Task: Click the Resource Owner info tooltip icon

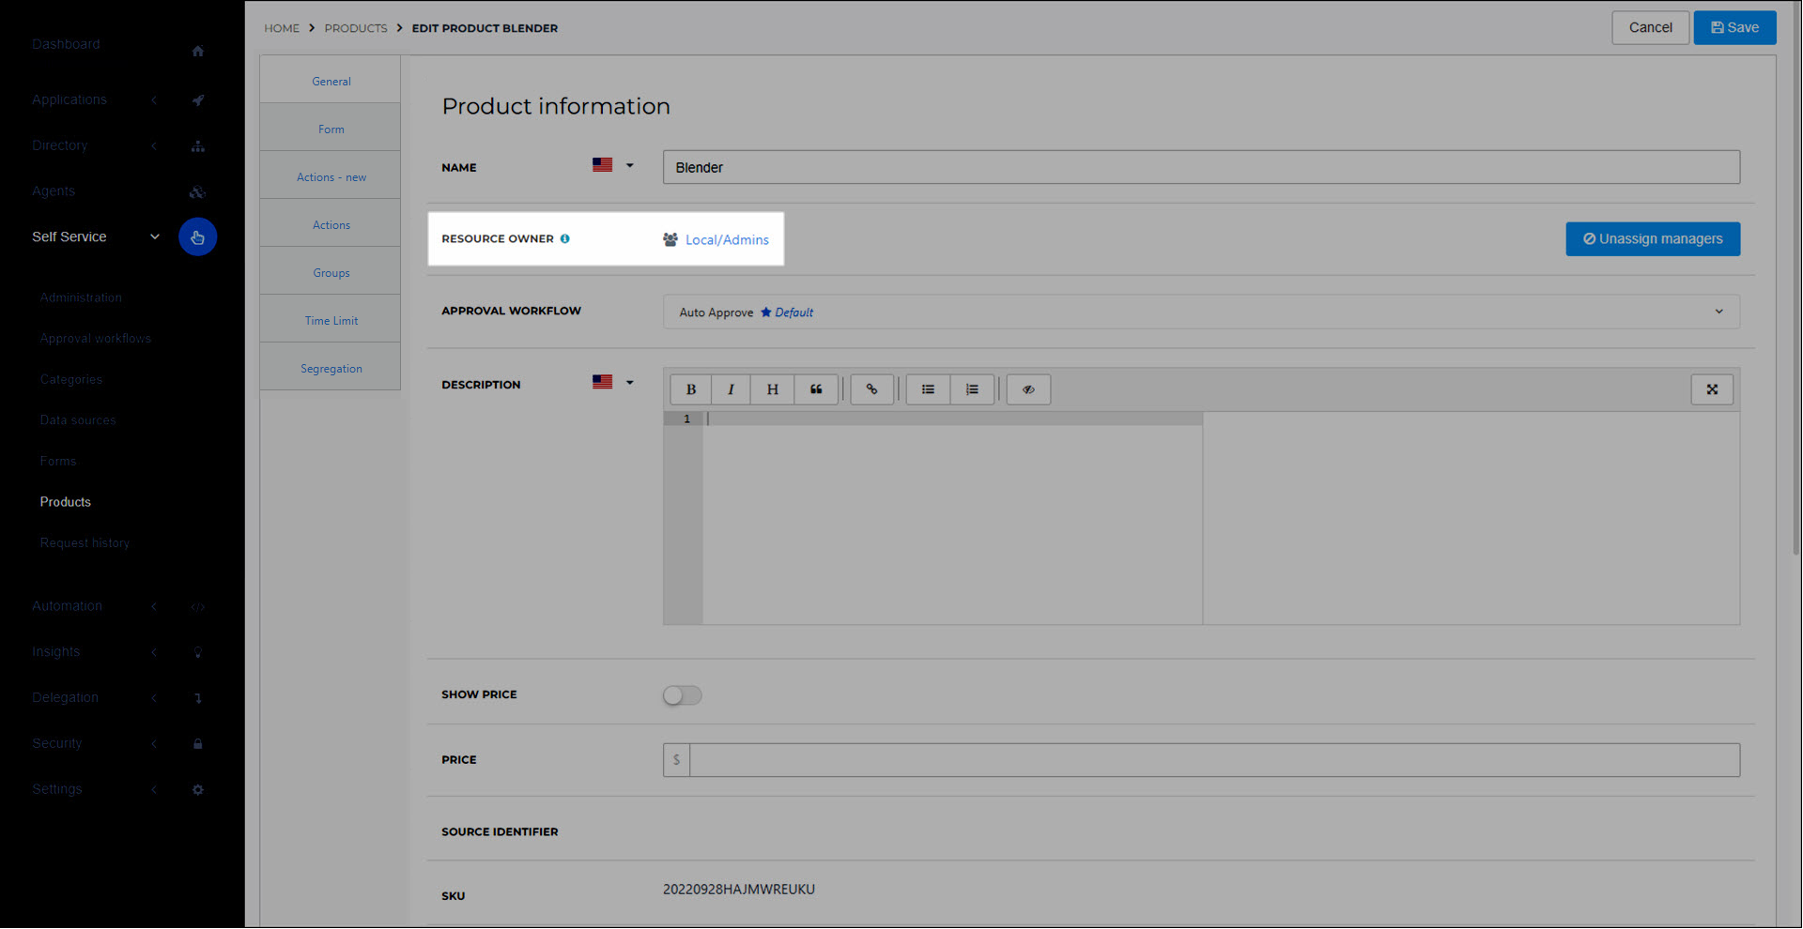Action: tap(565, 238)
